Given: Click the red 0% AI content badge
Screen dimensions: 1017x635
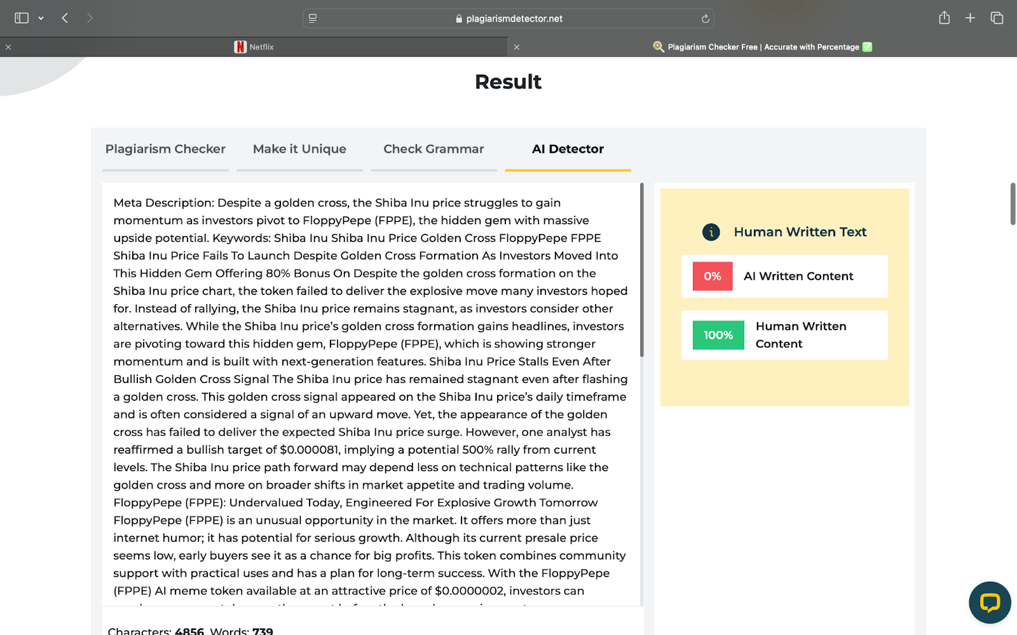Looking at the screenshot, I should (x=713, y=276).
